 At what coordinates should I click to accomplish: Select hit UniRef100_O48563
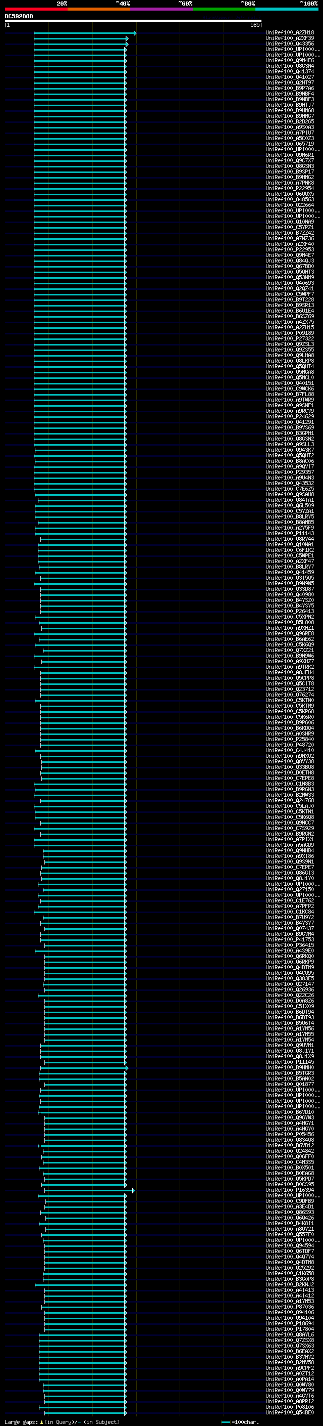(290, 200)
